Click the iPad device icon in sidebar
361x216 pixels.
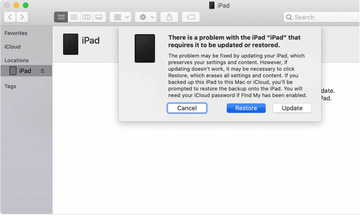click(x=13, y=71)
